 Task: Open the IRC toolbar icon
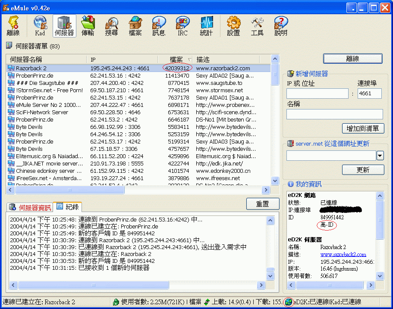182,26
